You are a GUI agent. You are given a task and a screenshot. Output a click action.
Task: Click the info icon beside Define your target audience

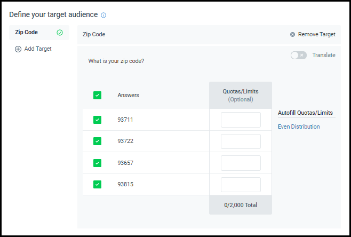pyautogui.click(x=103, y=15)
